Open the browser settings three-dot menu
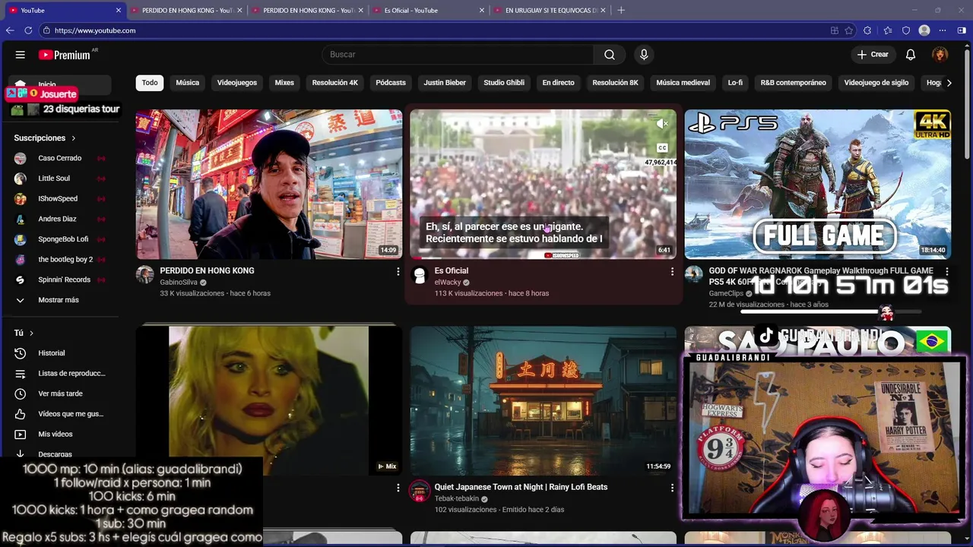 click(943, 30)
